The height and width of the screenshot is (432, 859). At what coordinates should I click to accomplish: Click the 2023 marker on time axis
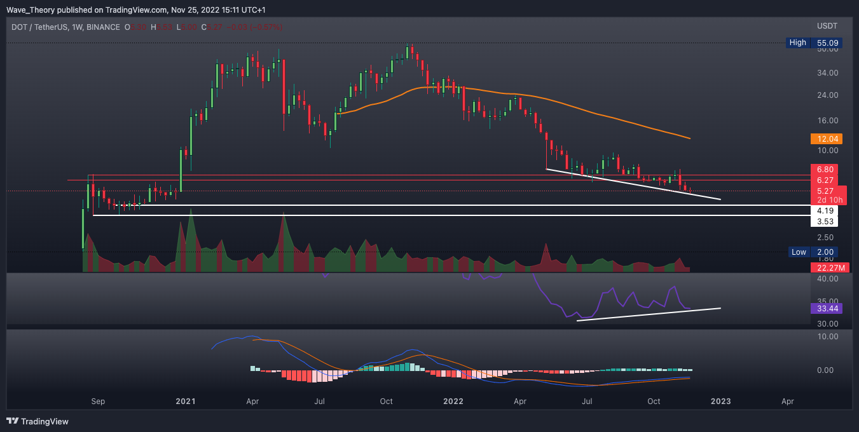tap(720, 402)
